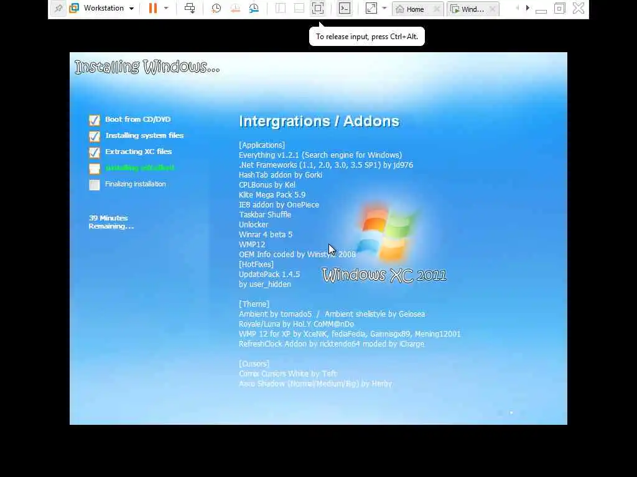
Task: Click the '[HotFixes]' section label
Action: pos(256,265)
